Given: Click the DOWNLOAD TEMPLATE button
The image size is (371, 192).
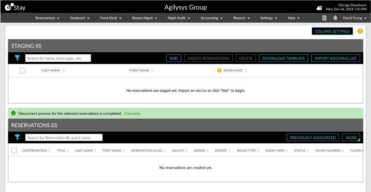Looking at the screenshot, I should pos(284,58).
